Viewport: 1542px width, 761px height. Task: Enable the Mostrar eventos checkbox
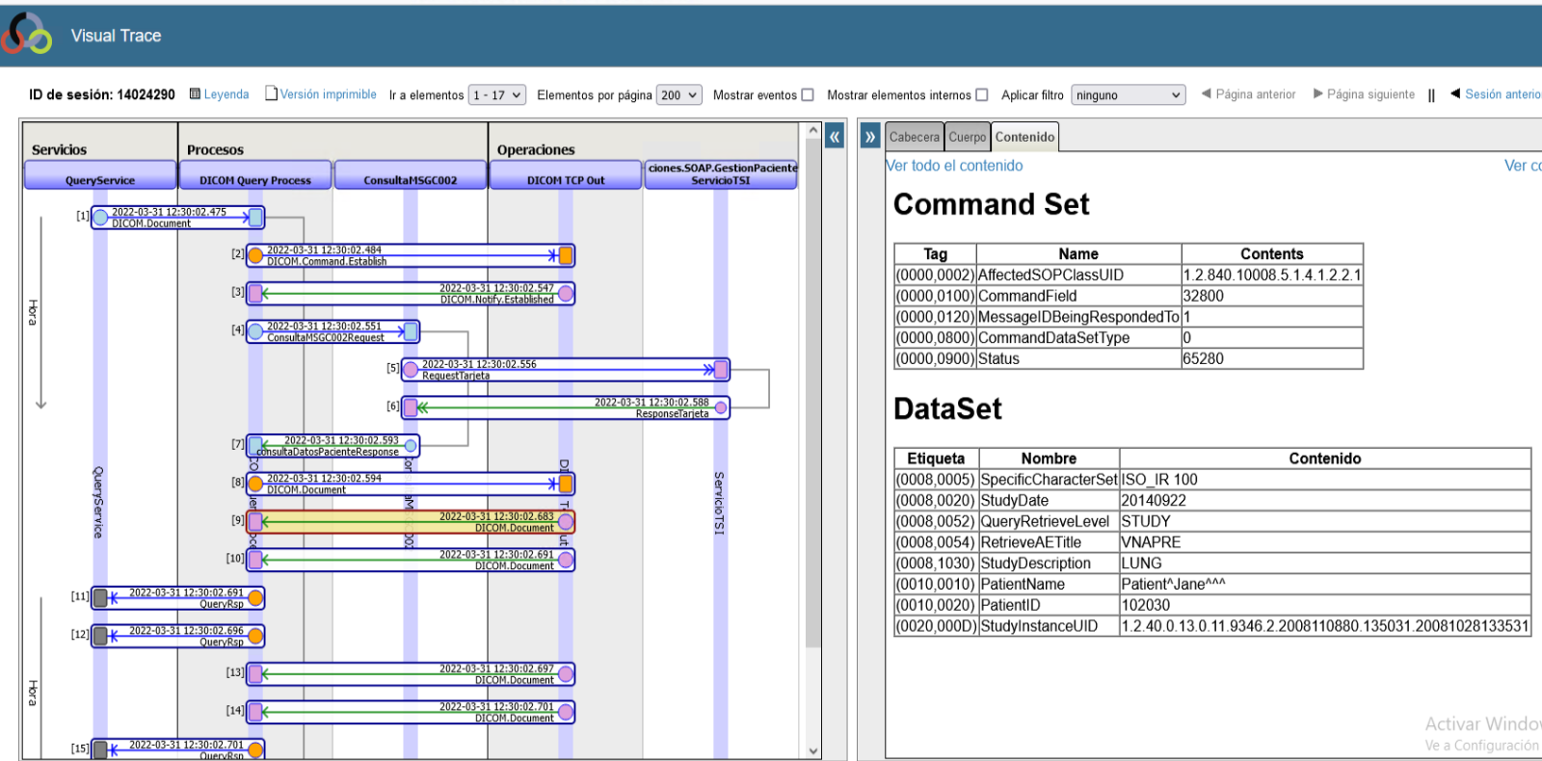click(x=808, y=95)
